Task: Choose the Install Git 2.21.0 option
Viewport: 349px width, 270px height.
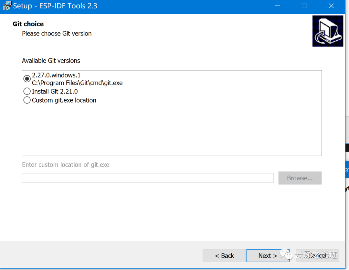Action: pos(27,92)
